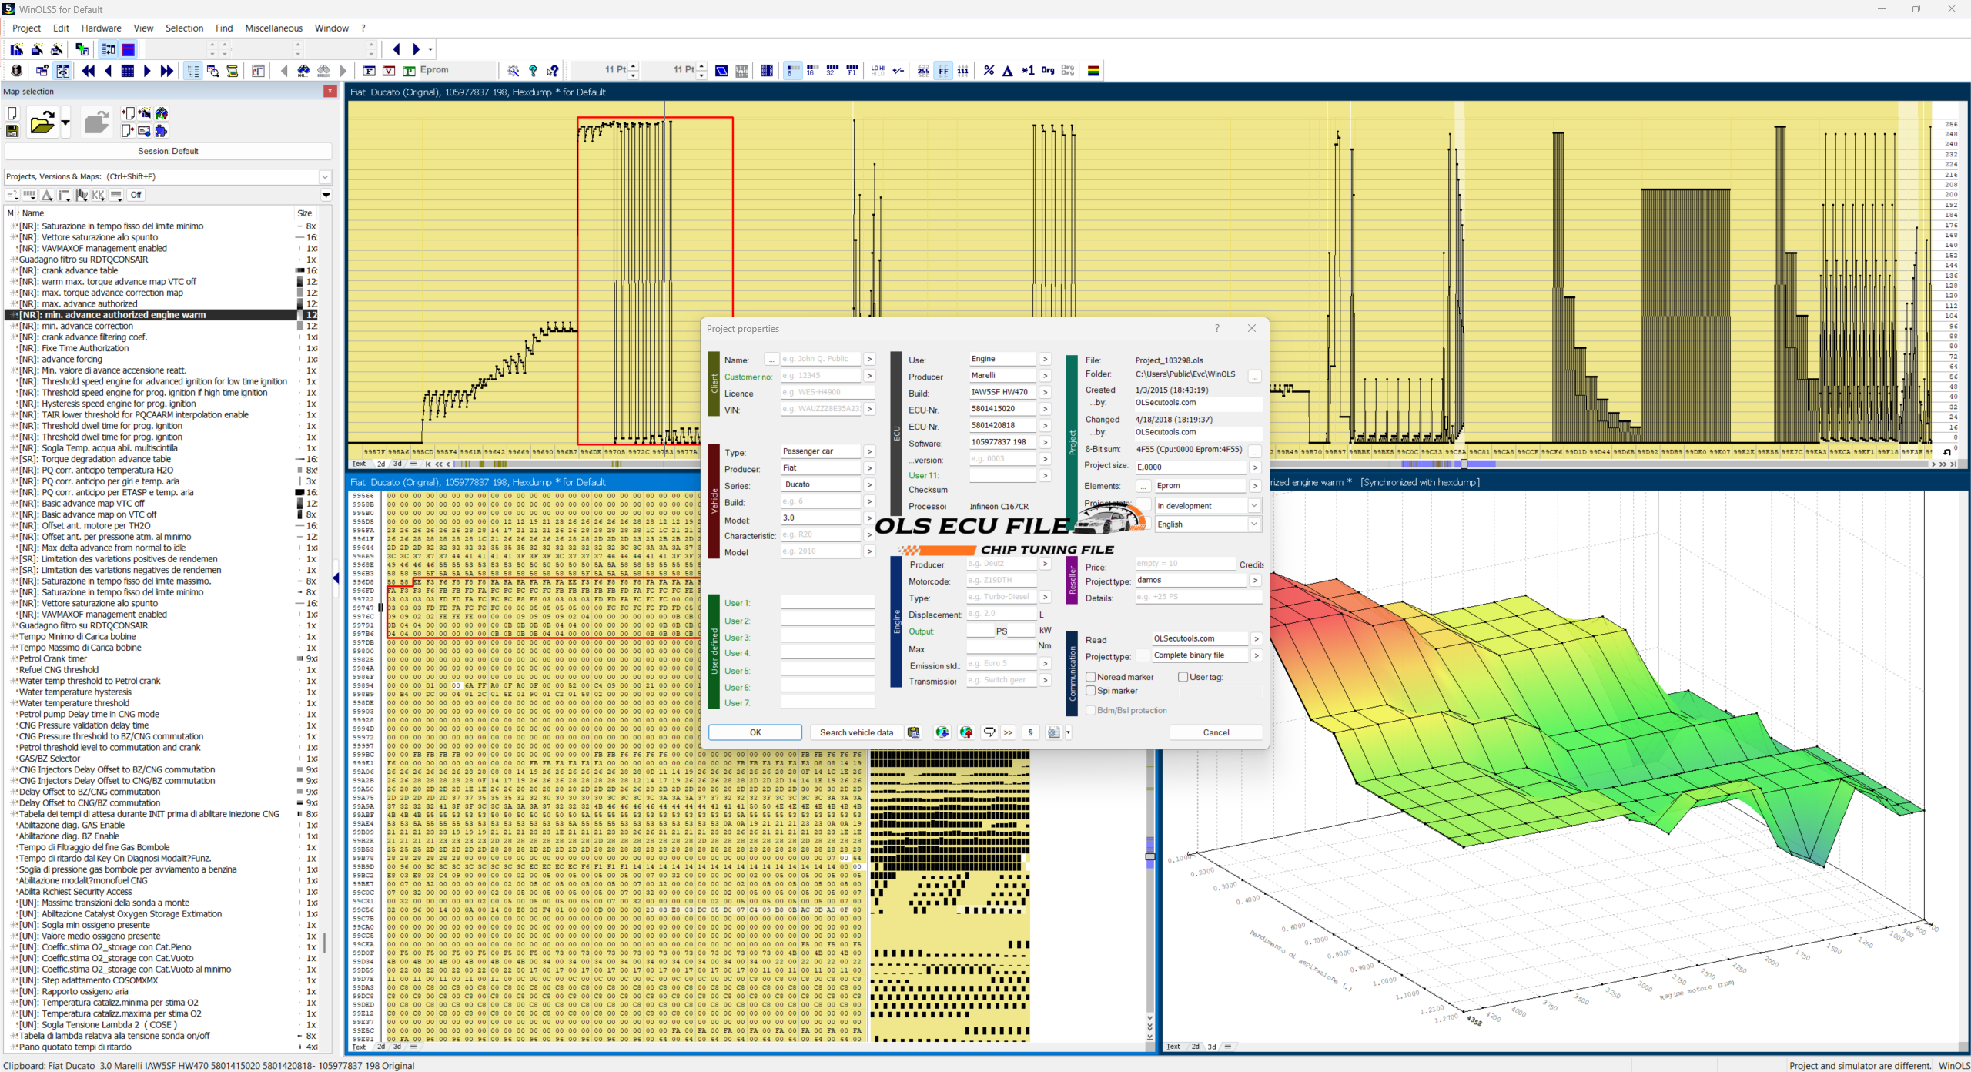Image resolution: width=1971 pixels, height=1072 pixels.
Task: Toggle the 111 binary display mode
Action: coord(962,71)
